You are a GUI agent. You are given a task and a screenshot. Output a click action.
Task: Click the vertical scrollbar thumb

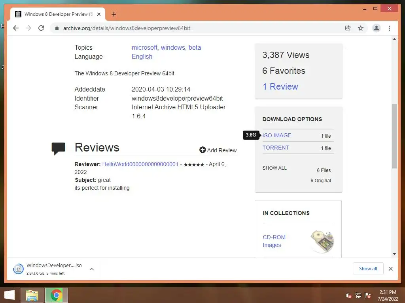394,136
